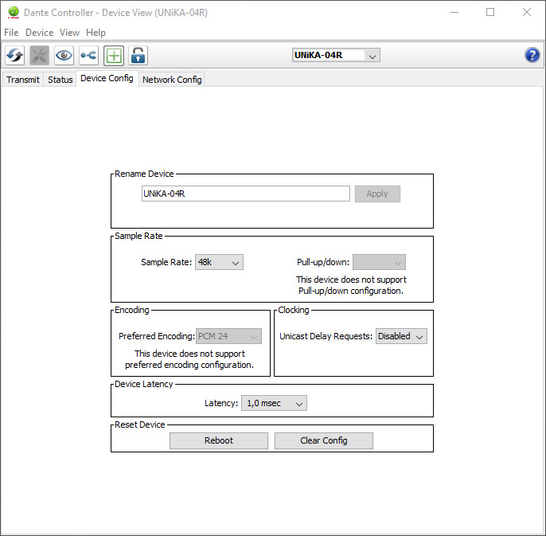Open the Status tab
546x536 pixels.
point(60,80)
